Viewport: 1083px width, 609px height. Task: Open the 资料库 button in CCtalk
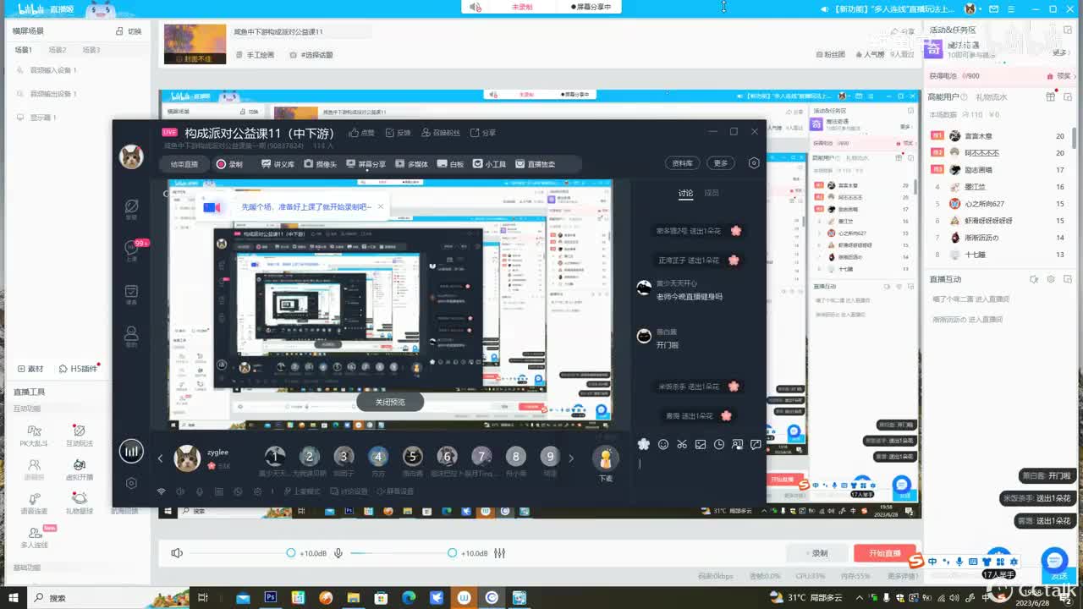[x=682, y=163]
